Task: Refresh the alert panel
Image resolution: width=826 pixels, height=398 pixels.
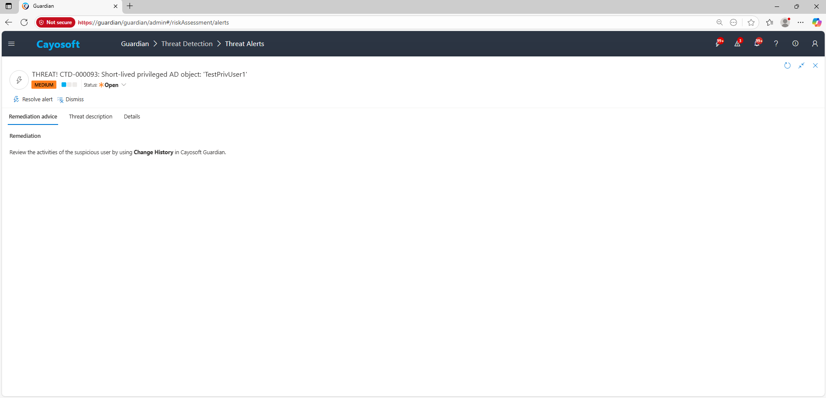Action: click(x=787, y=65)
